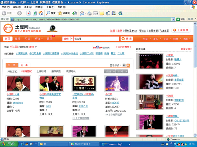Click the IE Stop loading icon
This screenshot has height=147, width=197.
28,13
